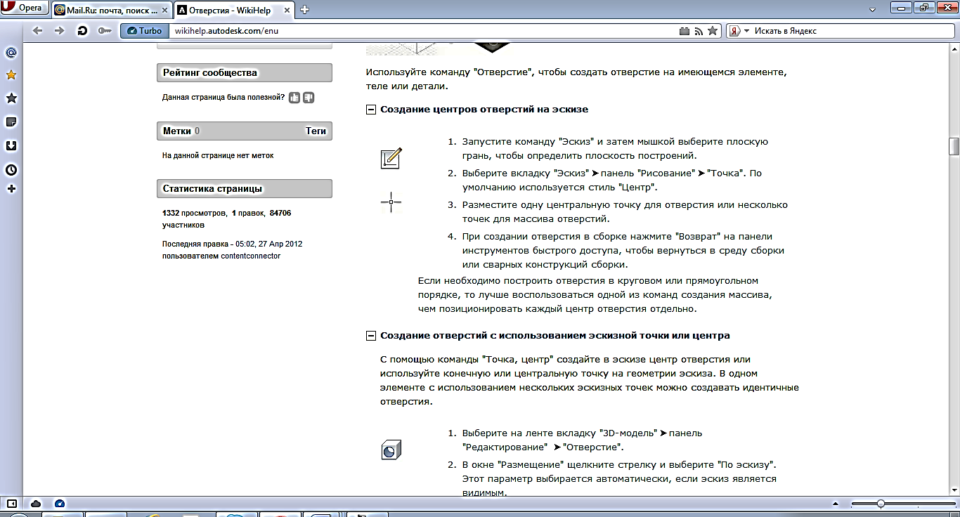Screen dimensions: 960x517
Task: Open History clock panel in sidebar
Action: (11, 170)
